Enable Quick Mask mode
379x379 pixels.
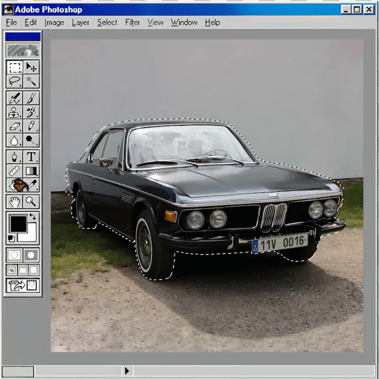[x=32, y=255]
